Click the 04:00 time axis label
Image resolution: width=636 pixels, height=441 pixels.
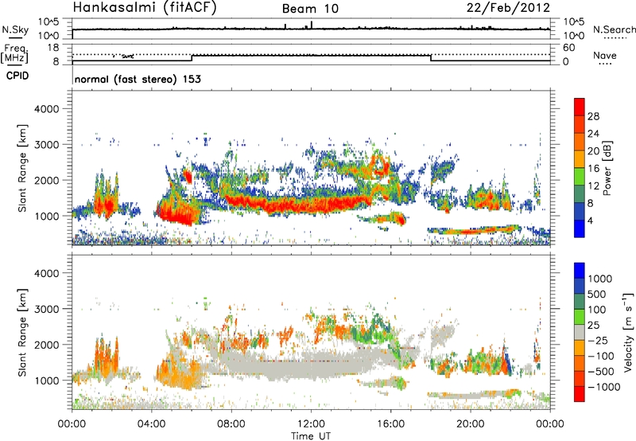pos(152,424)
